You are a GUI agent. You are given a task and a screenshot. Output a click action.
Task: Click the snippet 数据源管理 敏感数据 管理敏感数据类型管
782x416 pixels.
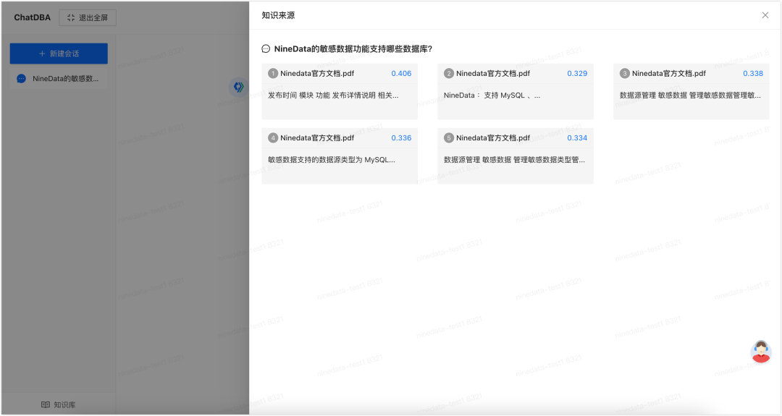[515, 160]
